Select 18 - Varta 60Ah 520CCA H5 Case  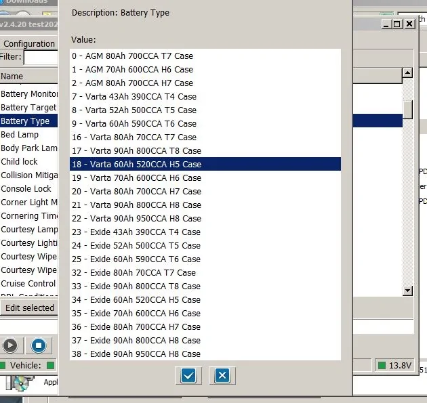(205, 164)
